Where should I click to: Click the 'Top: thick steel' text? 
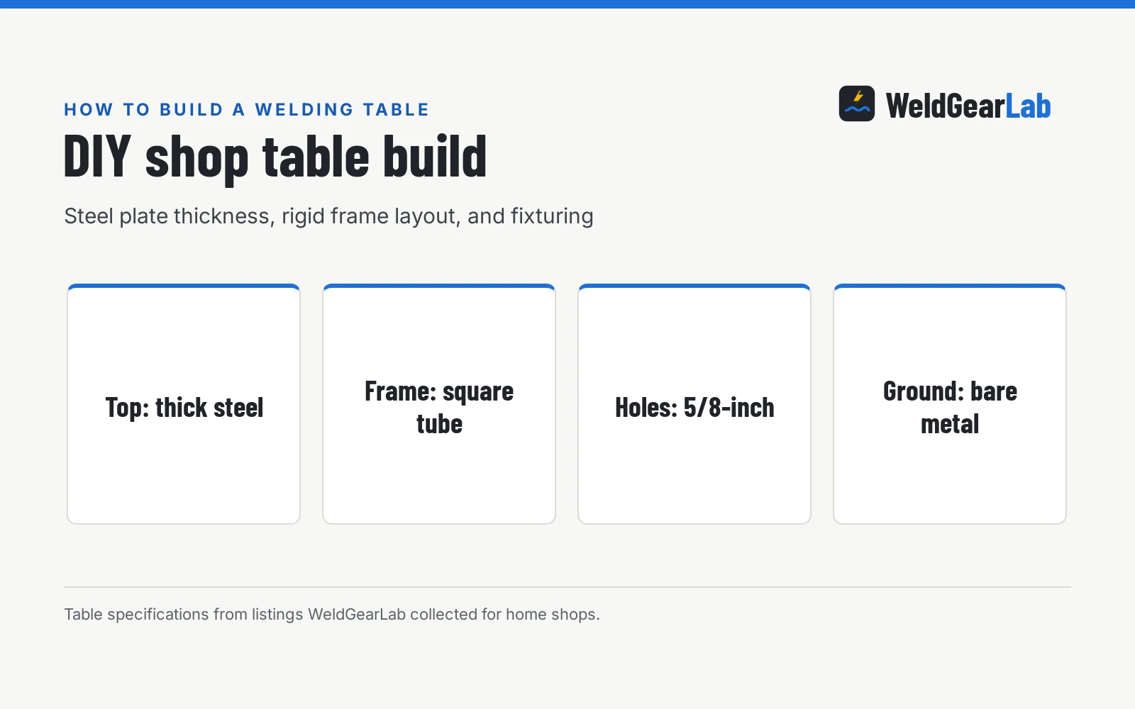click(184, 408)
